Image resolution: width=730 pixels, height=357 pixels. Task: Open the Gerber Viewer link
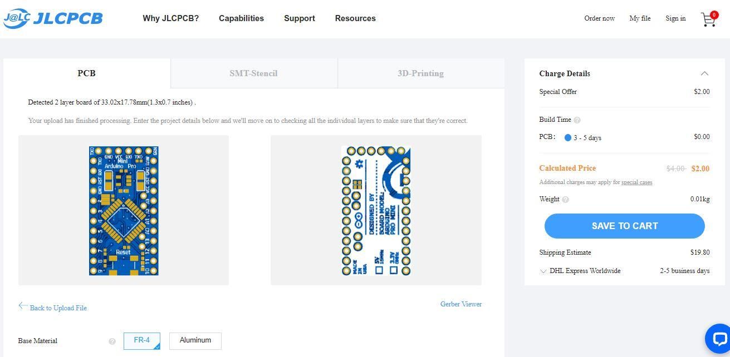click(x=461, y=304)
